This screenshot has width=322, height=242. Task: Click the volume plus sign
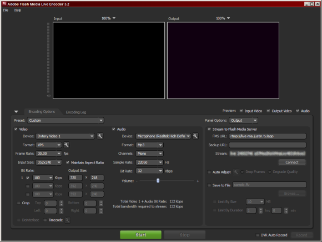pyautogui.click(x=198, y=181)
